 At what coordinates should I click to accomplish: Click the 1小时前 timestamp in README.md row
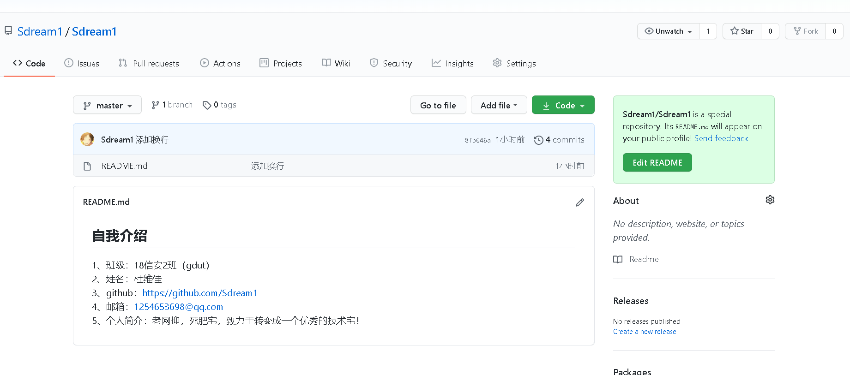pyautogui.click(x=570, y=166)
